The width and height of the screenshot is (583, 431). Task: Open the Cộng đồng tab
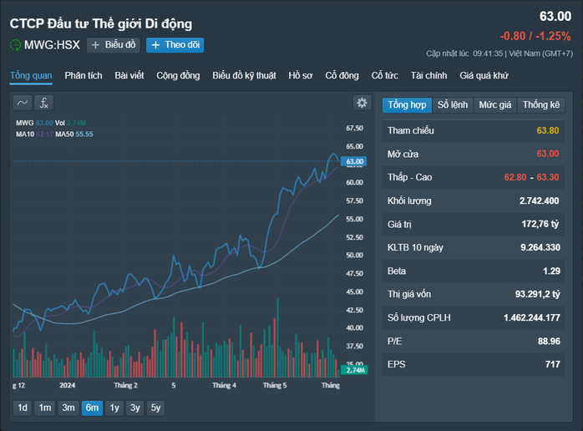(178, 75)
